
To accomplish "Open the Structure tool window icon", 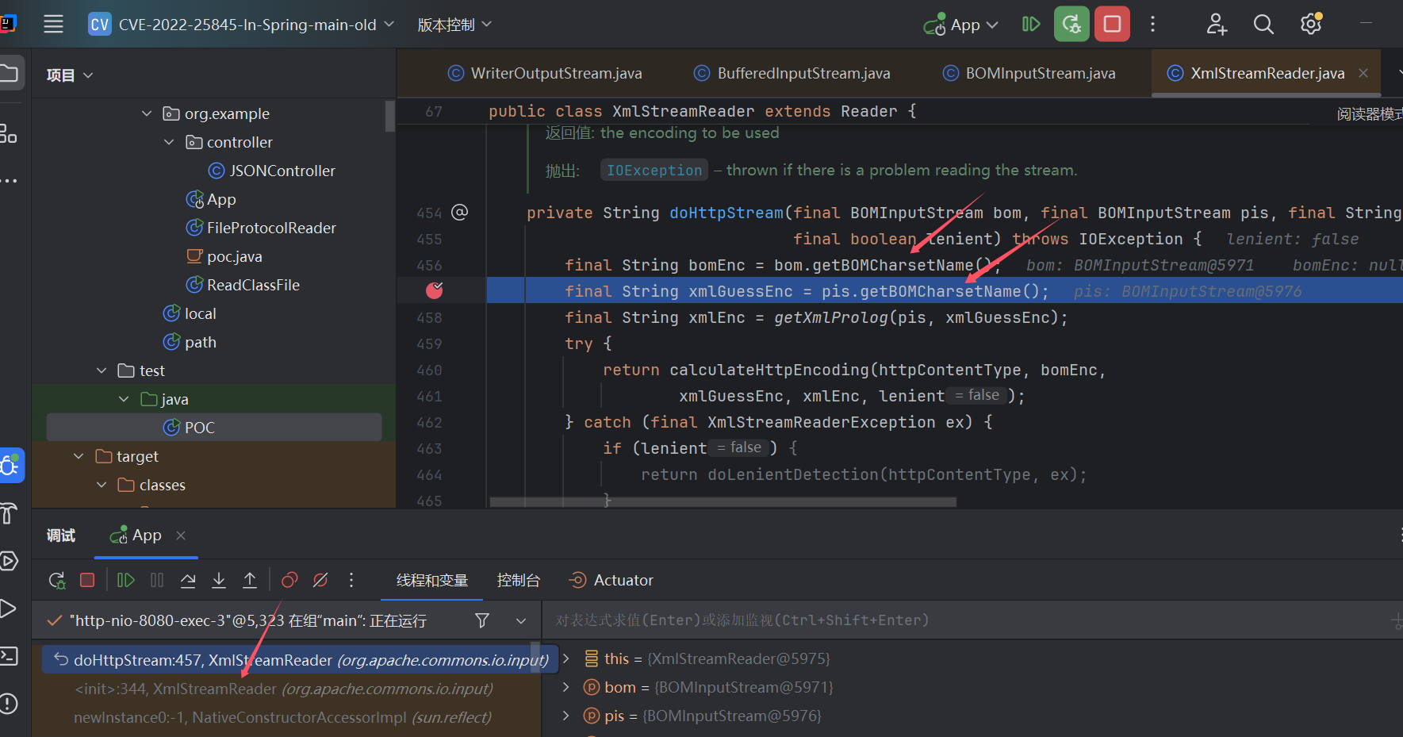I will [8, 133].
